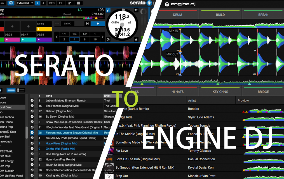Click the gain knob beside the virtual deck

click(x=144, y=12)
